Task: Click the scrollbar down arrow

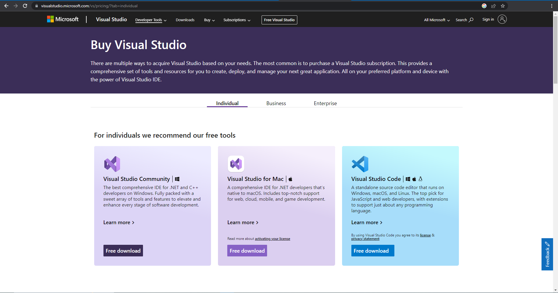Action: tap(555, 290)
